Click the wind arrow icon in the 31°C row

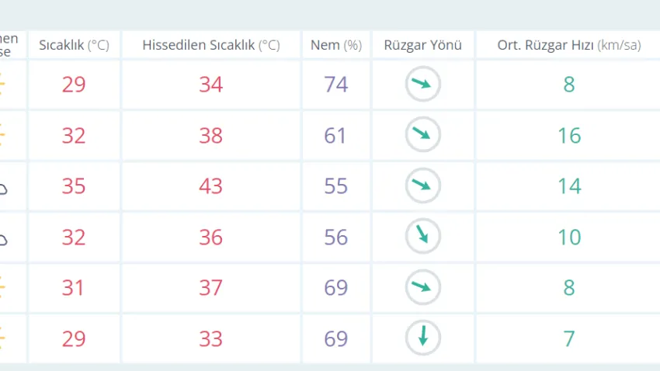tap(423, 288)
